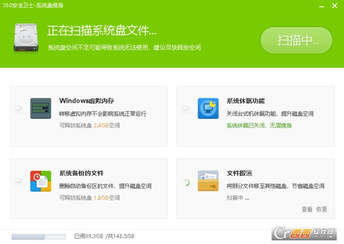344x244 pixels.
Task: Click the 正在扫描系统盘文件... heading
Action: coord(102,30)
